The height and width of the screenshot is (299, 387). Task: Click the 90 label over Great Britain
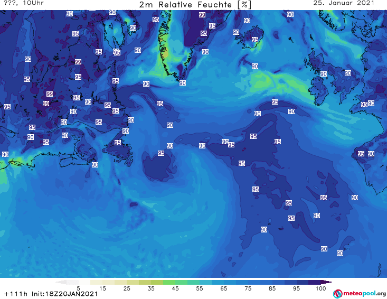click(x=348, y=73)
